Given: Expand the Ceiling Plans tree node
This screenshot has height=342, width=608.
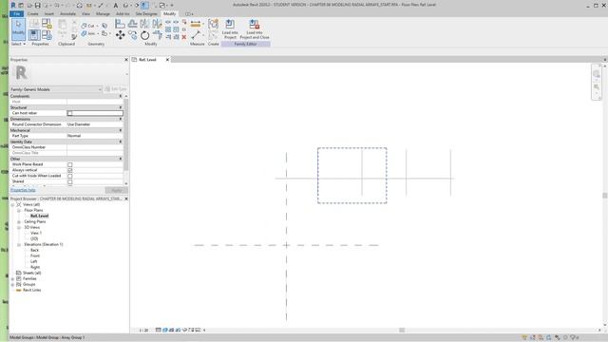Looking at the screenshot, I should [19, 221].
